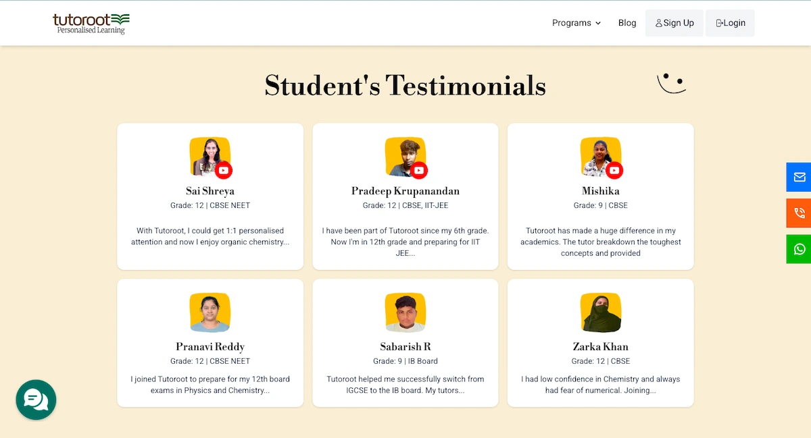Read Zarka Khan's Chemistry testimonial excerpt
811x438 pixels.
(x=601, y=385)
